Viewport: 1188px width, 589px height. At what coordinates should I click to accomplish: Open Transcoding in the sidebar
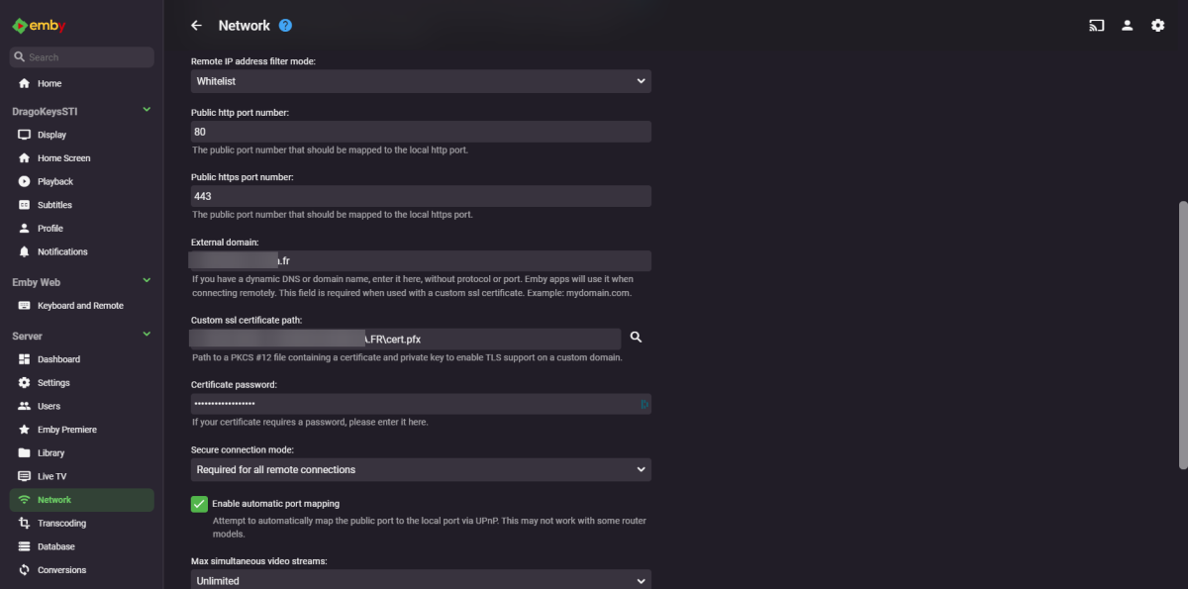click(61, 523)
